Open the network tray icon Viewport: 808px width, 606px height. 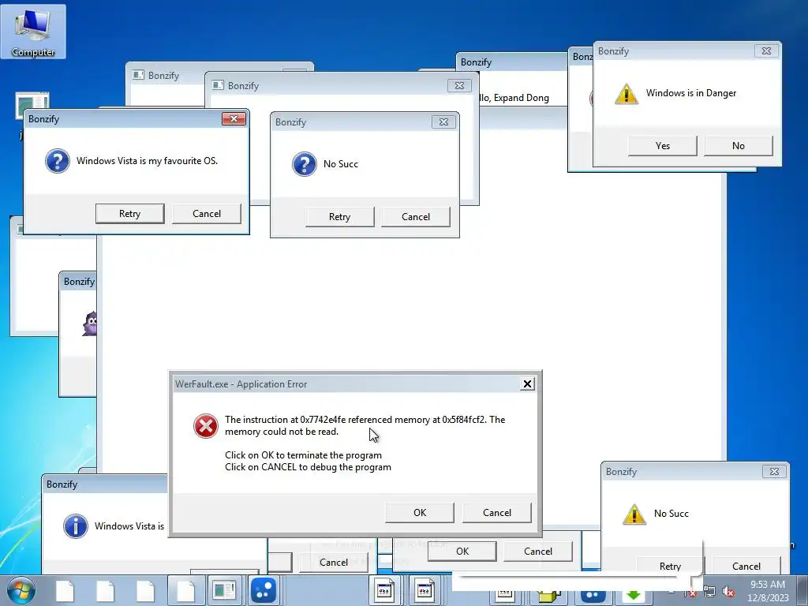(x=709, y=591)
